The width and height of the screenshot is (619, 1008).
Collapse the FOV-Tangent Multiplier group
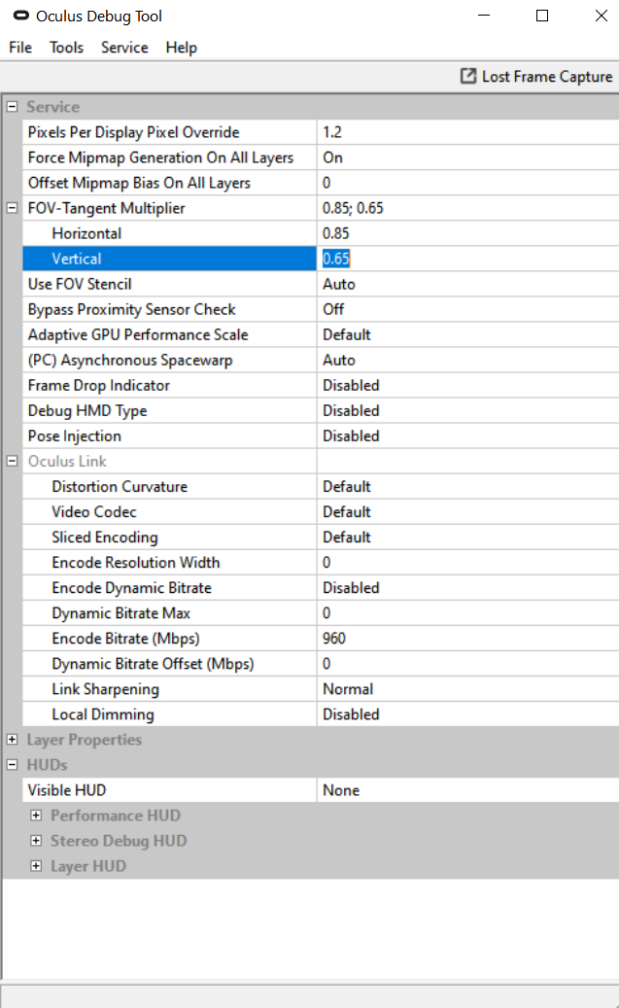[13, 208]
